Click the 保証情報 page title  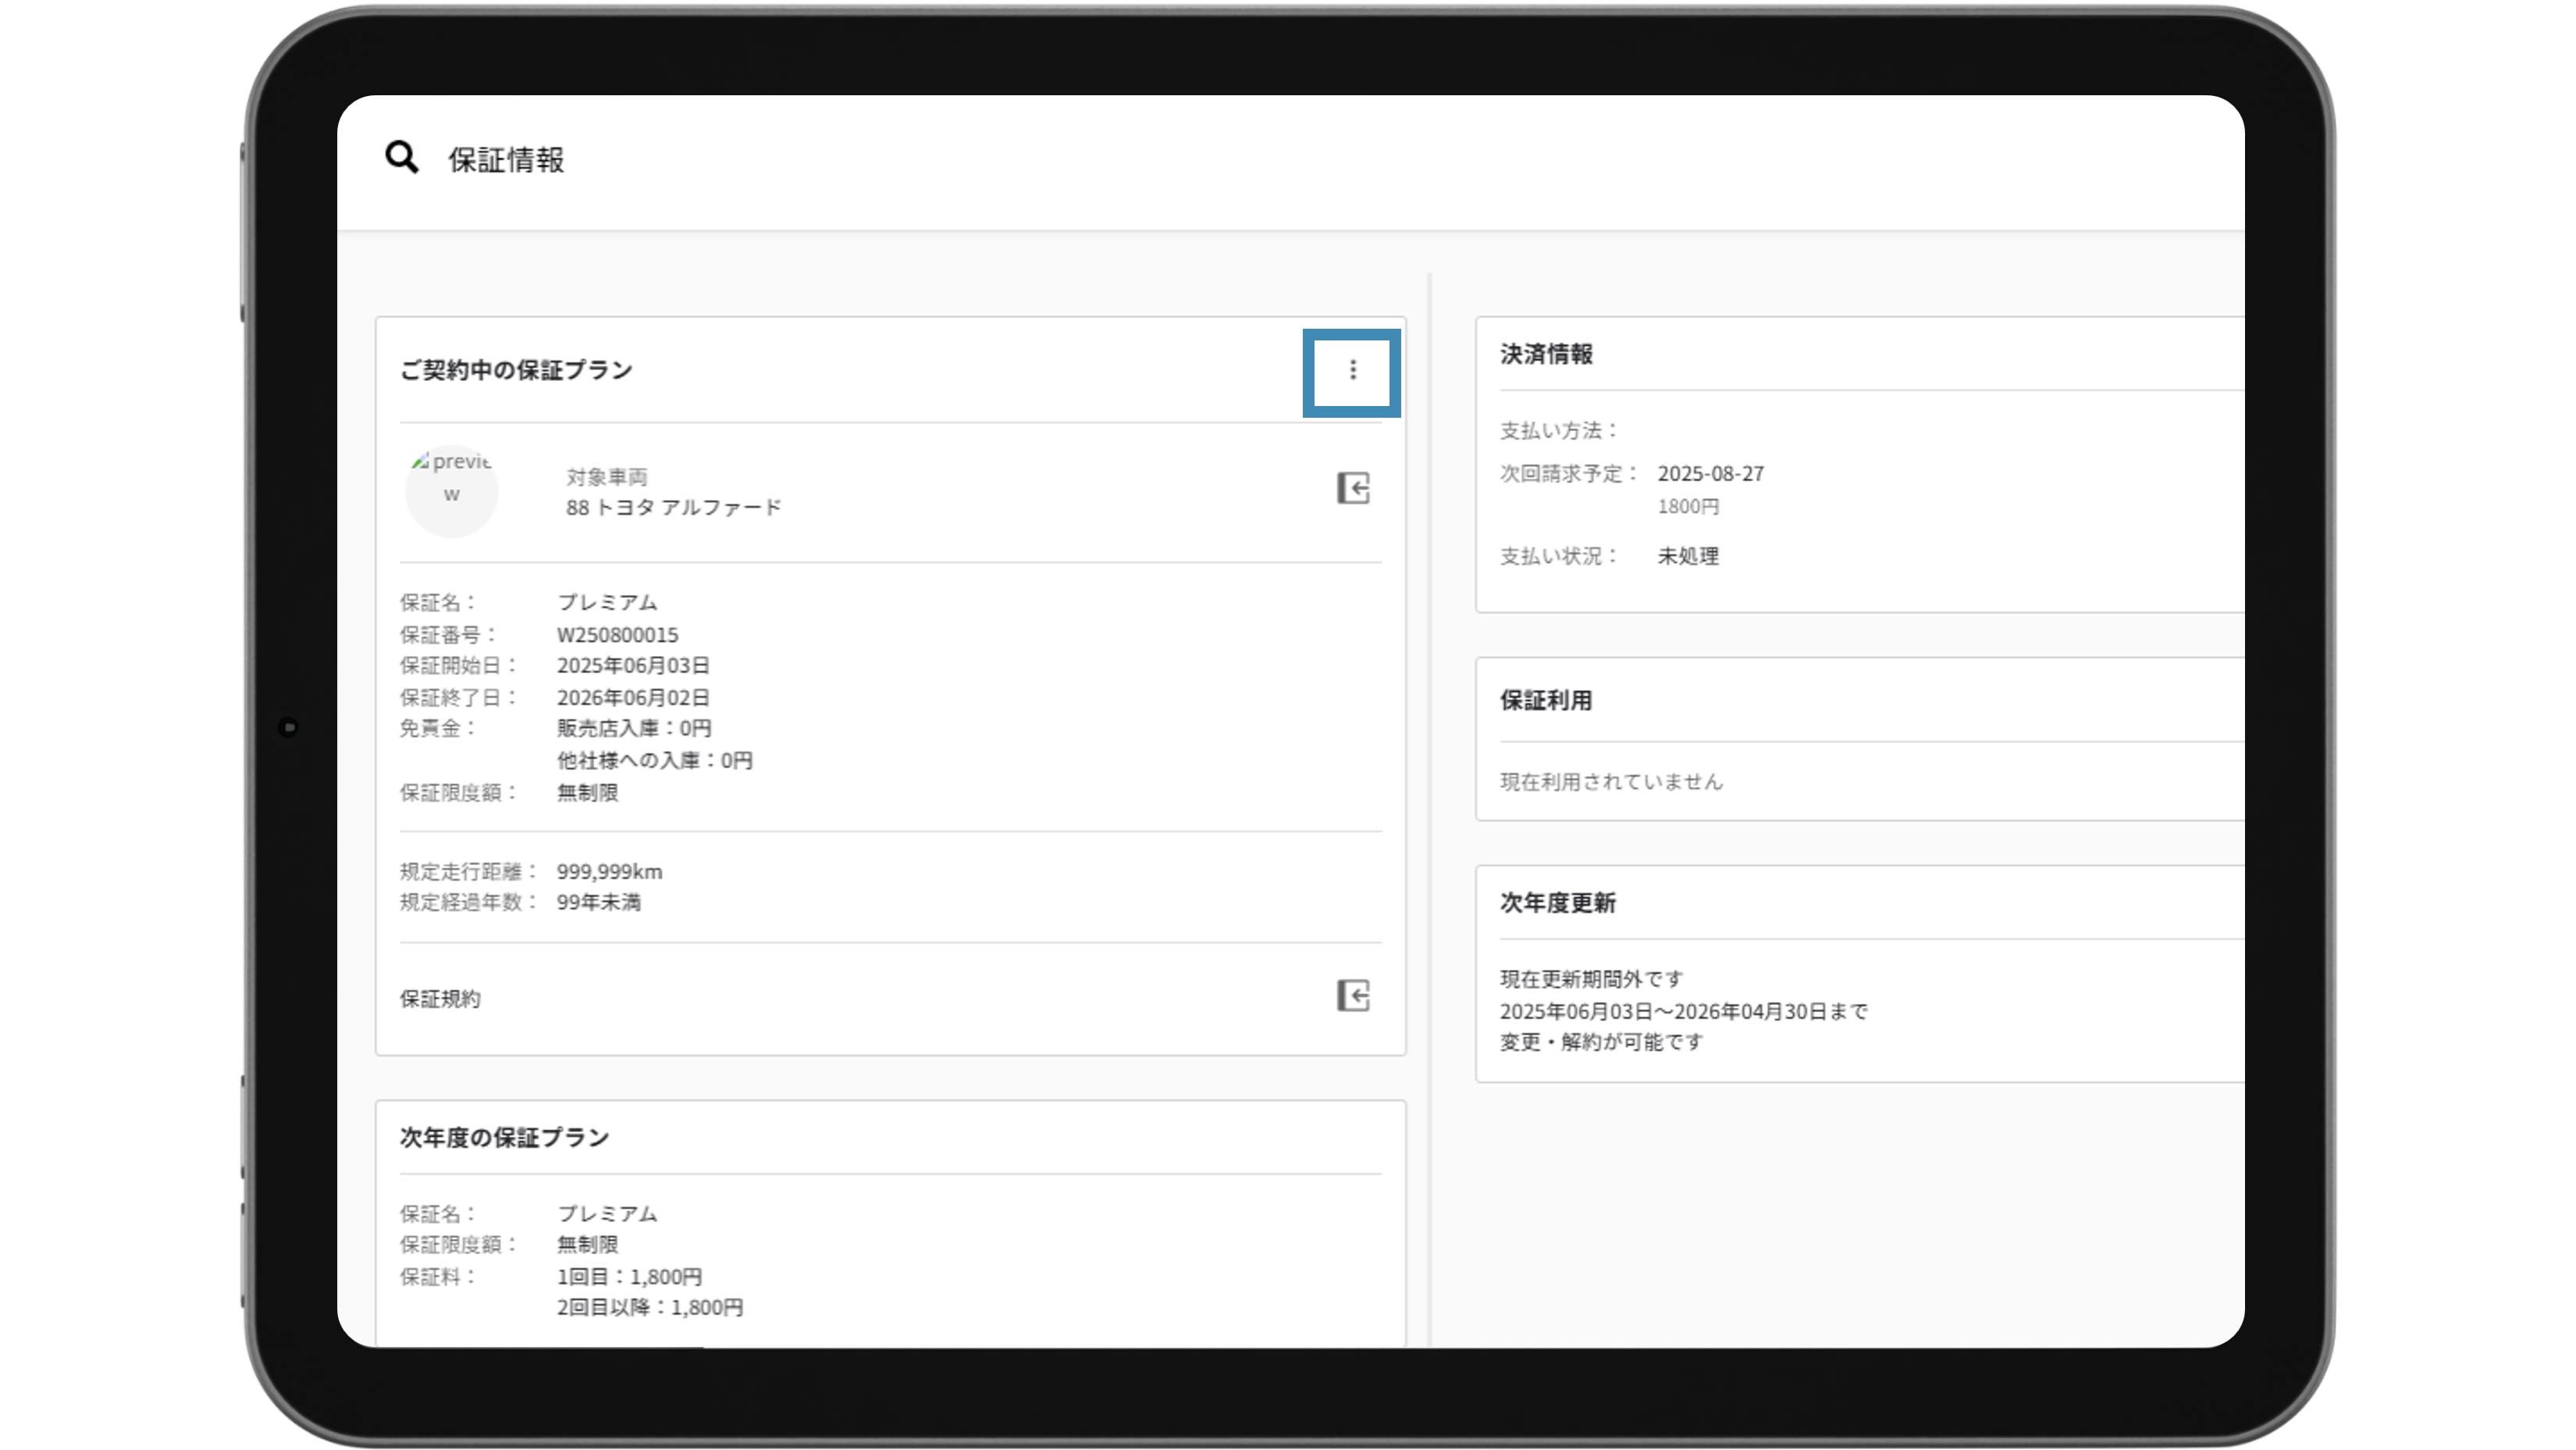tap(506, 160)
